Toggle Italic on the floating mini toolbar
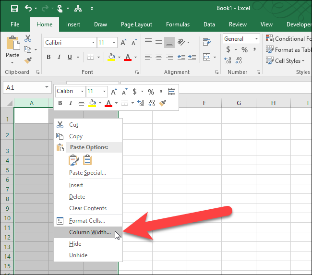This screenshot has height=275, width=312. 71,103
